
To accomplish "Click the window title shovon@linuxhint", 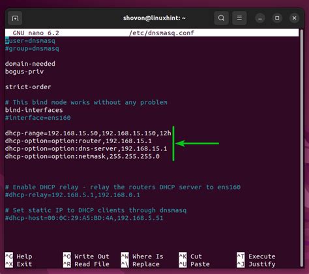I will (154, 18).
